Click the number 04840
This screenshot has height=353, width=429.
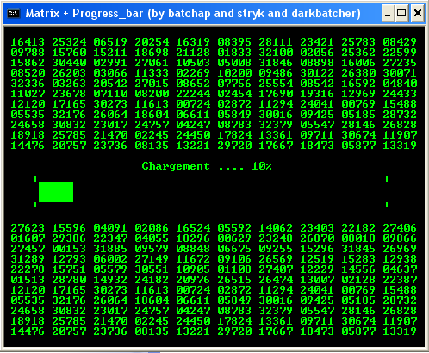(x=400, y=84)
